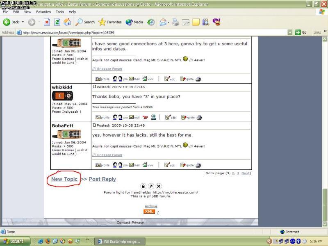The width and height of the screenshot is (328, 246).
Task: Open the Edit menu
Action: coord(16,12)
